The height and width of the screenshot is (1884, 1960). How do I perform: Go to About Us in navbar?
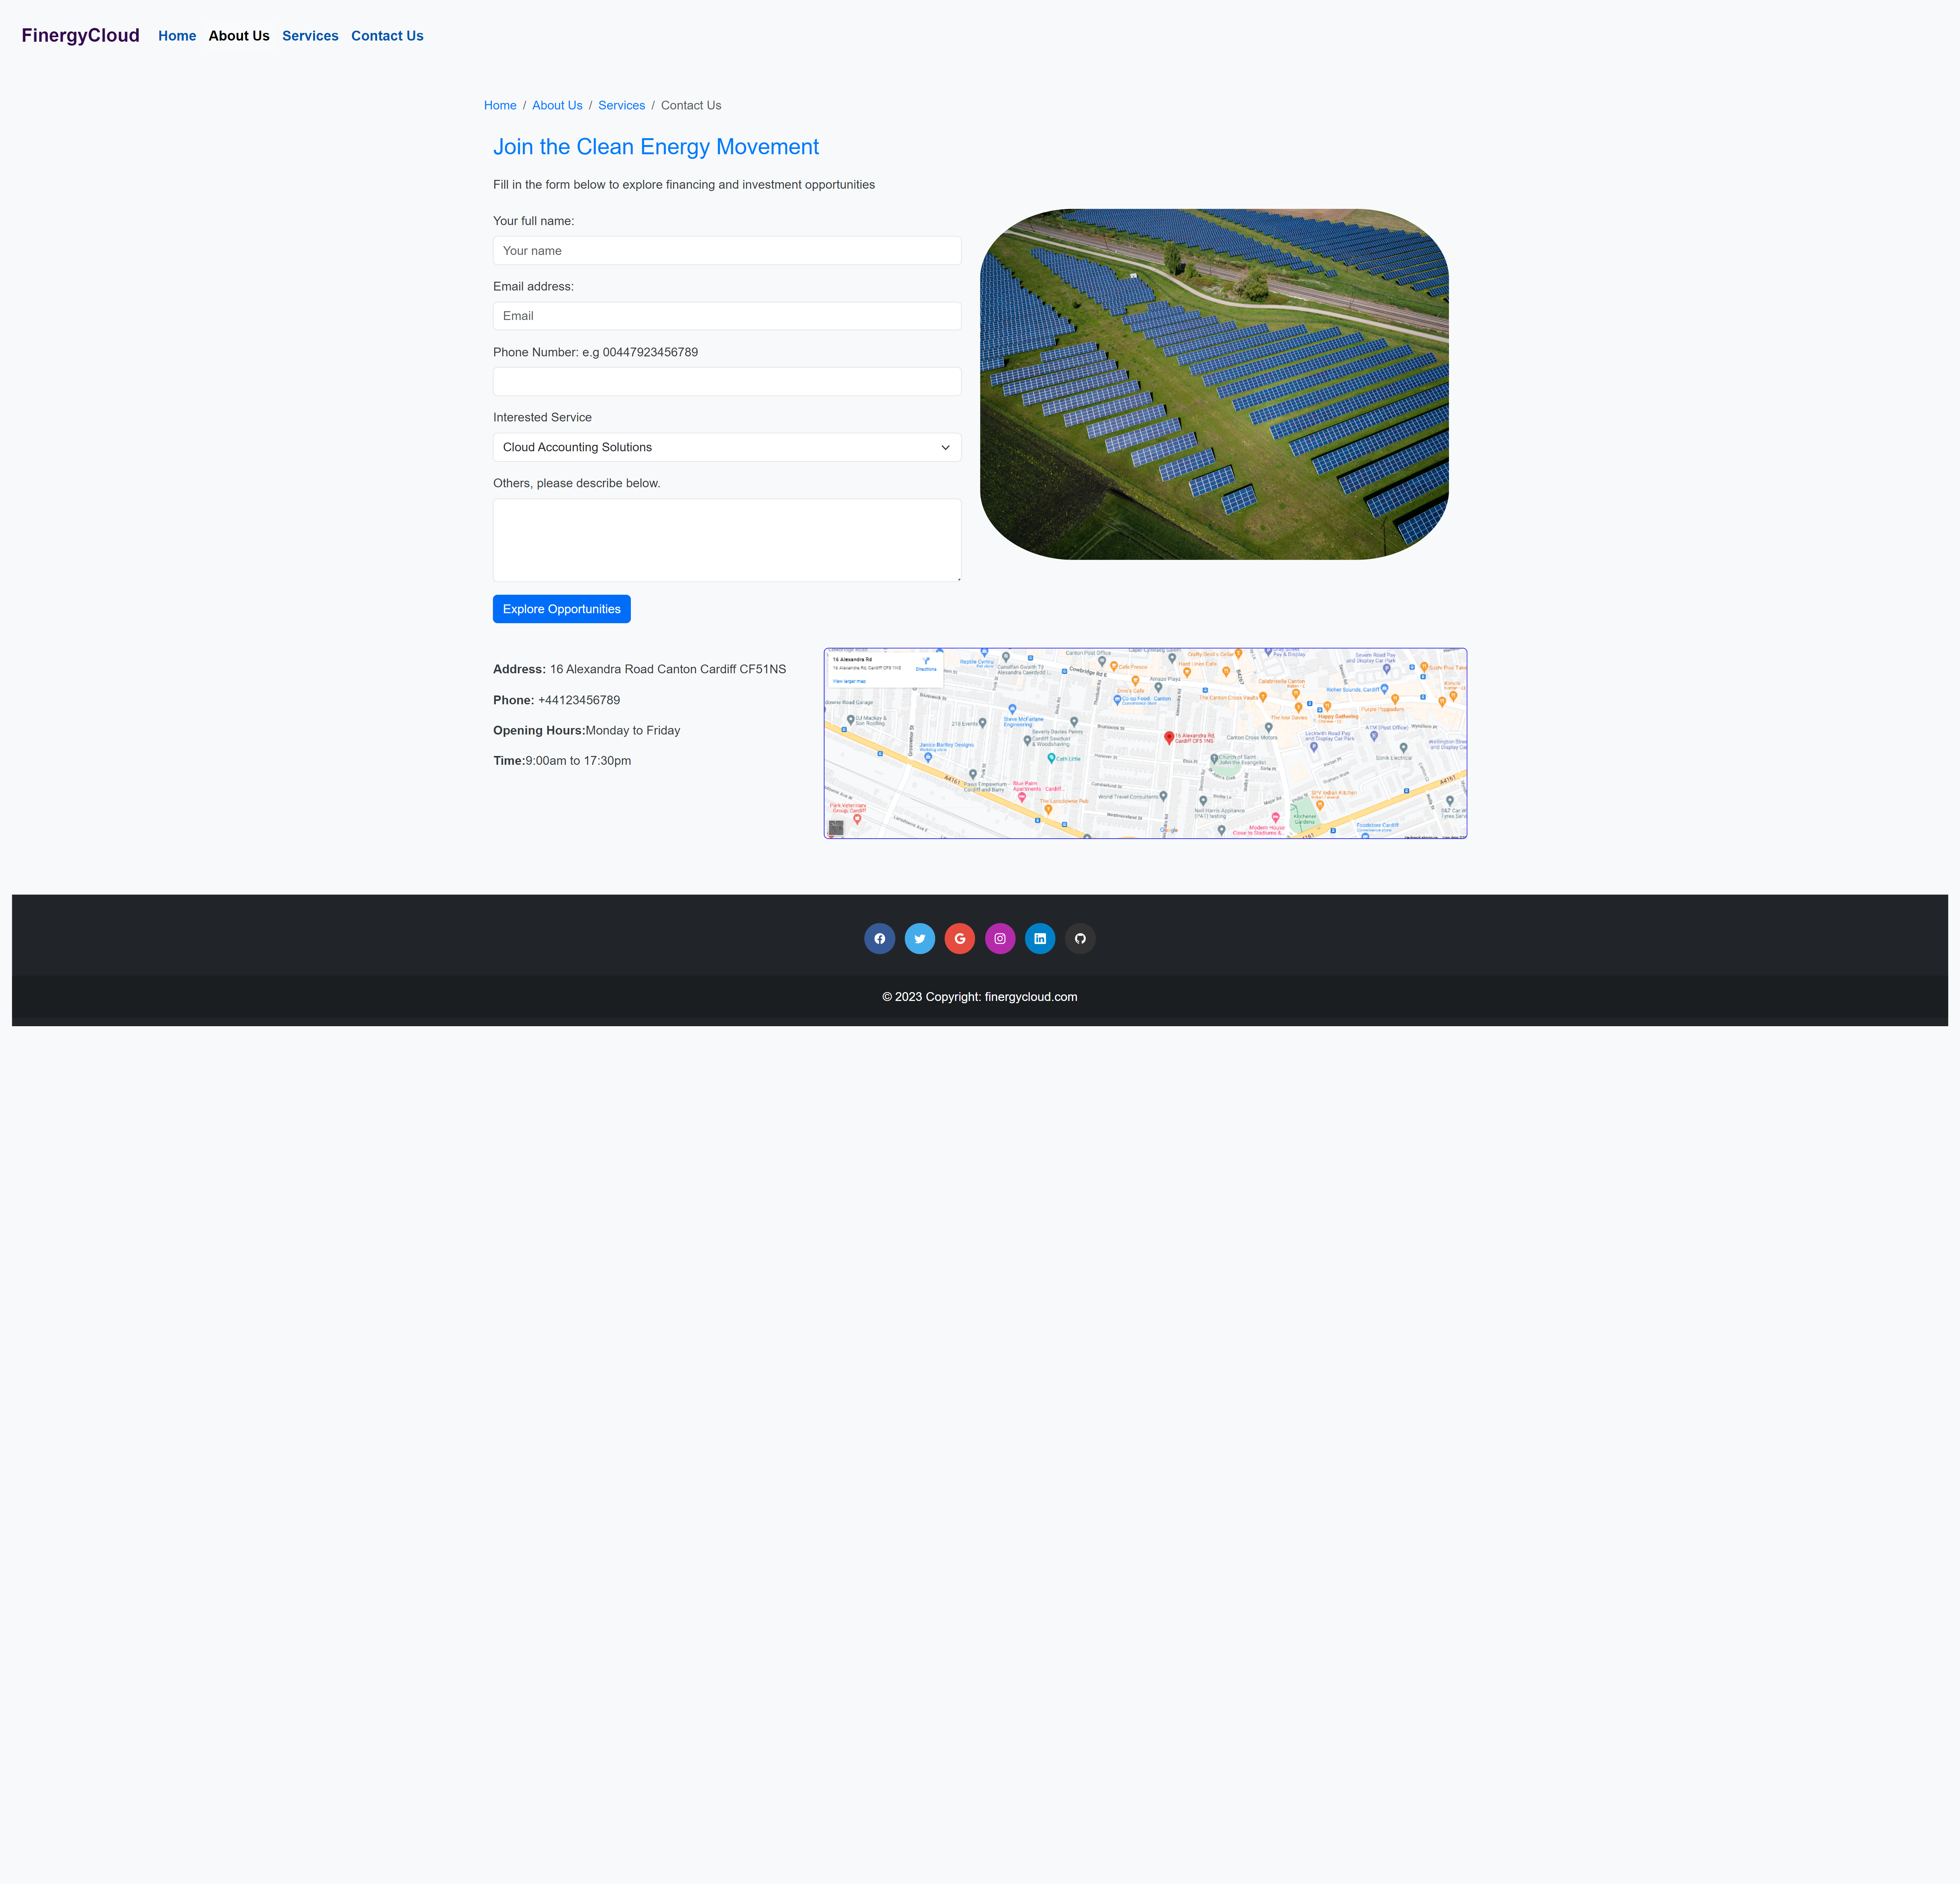point(239,36)
